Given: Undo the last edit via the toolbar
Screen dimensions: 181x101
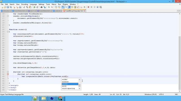Looking at the screenshot, I should click(34, 7).
